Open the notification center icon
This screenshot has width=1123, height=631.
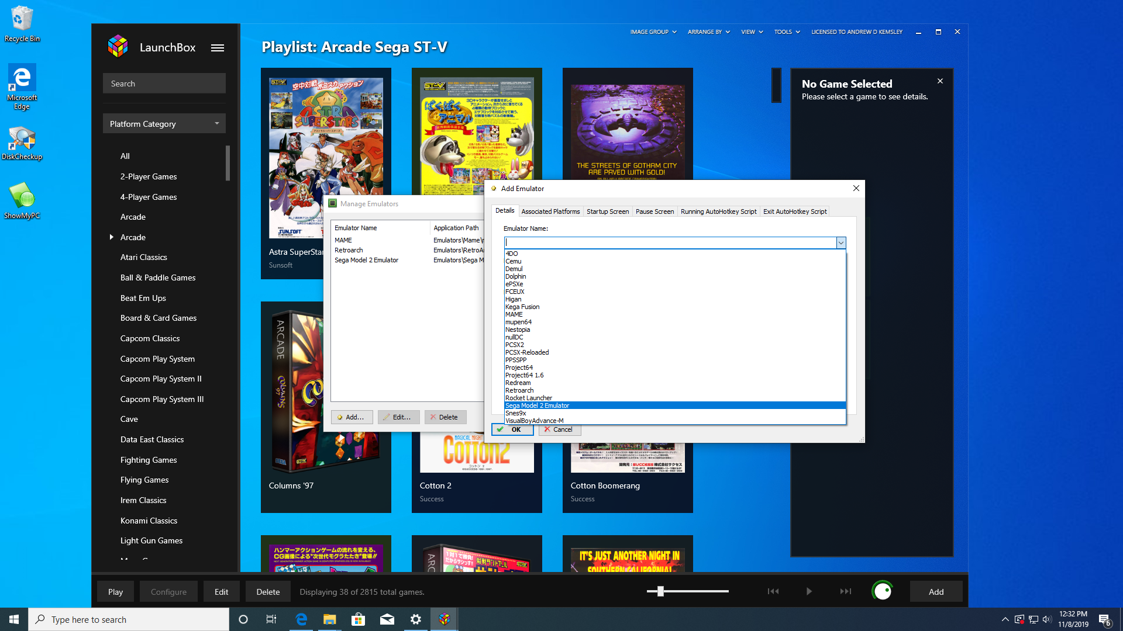1104,619
